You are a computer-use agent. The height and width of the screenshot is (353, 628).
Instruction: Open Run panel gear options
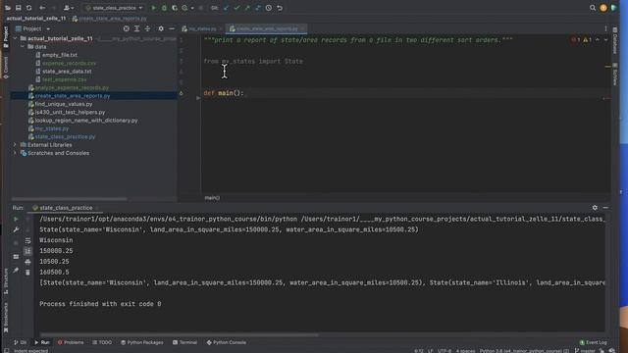point(595,208)
